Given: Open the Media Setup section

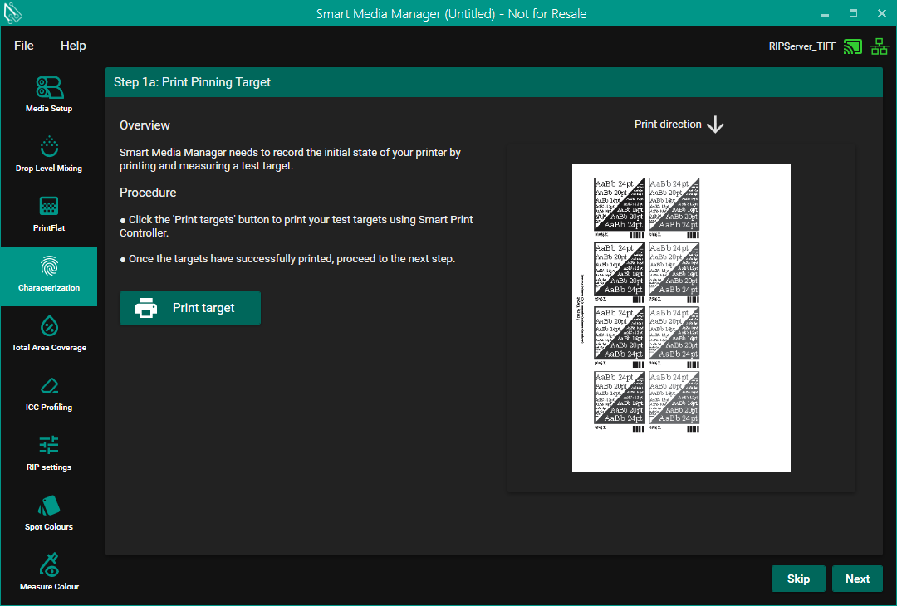Looking at the screenshot, I should click(49, 95).
